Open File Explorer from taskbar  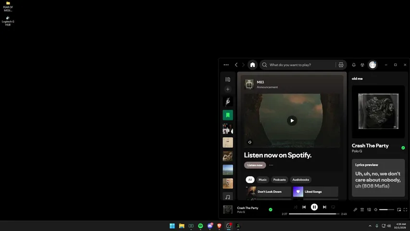click(x=182, y=226)
